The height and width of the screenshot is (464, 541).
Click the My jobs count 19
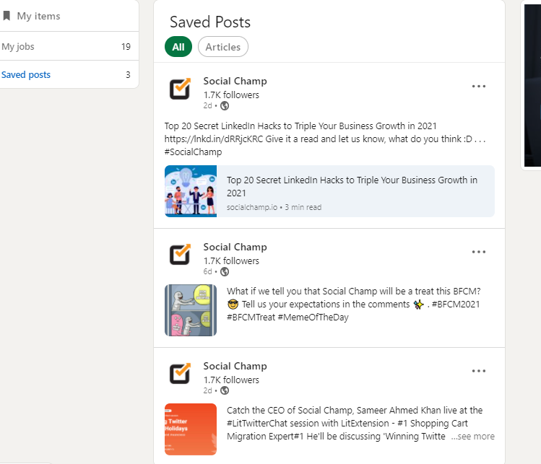(126, 46)
